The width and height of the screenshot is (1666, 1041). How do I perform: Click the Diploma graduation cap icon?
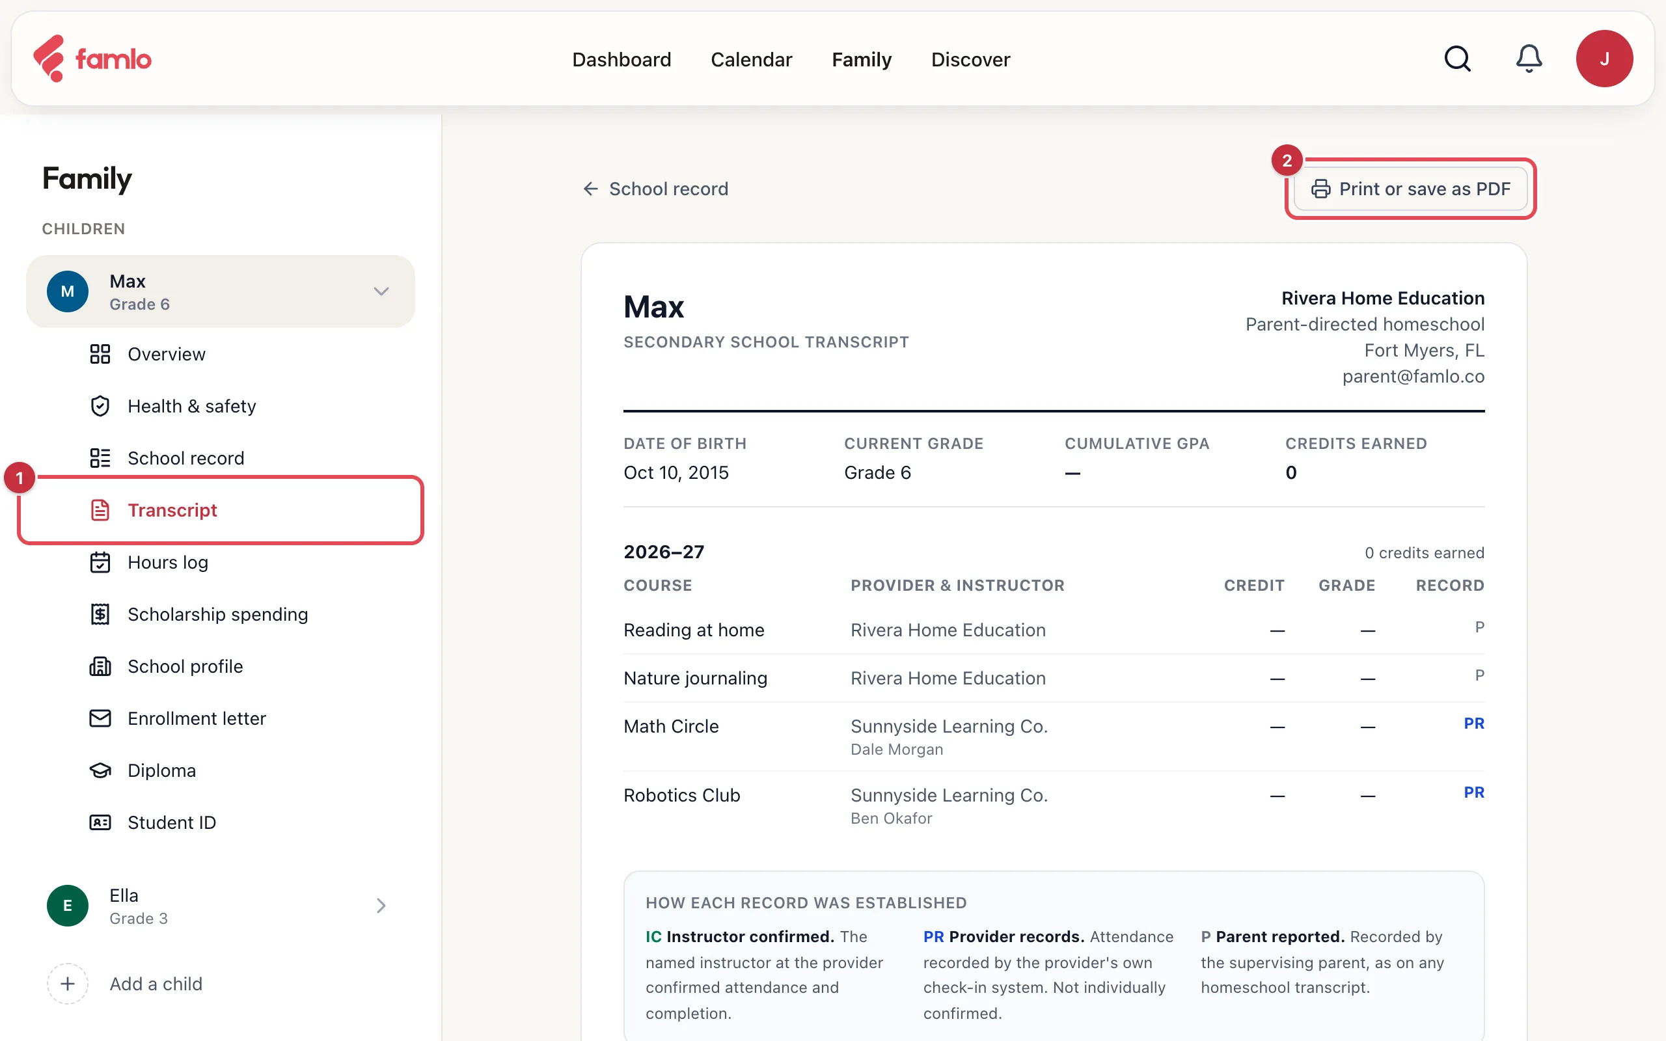(x=100, y=770)
